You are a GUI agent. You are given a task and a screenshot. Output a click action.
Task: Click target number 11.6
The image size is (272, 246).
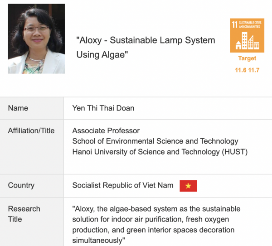point(240,70)
